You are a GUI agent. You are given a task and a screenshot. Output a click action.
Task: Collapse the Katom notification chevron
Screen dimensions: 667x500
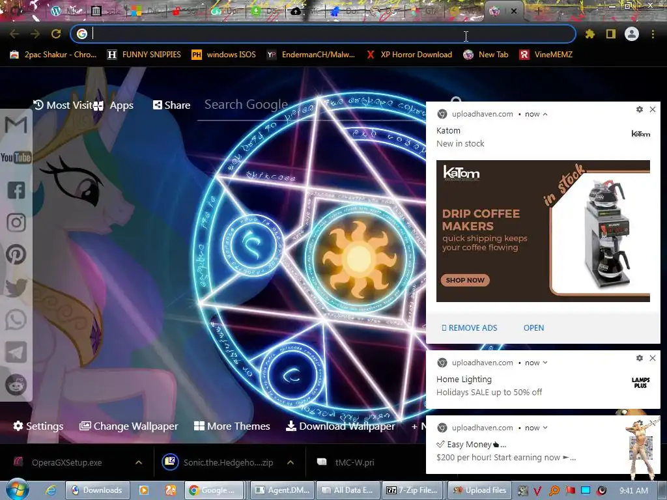pyautogui.click(x=545, y=115)
